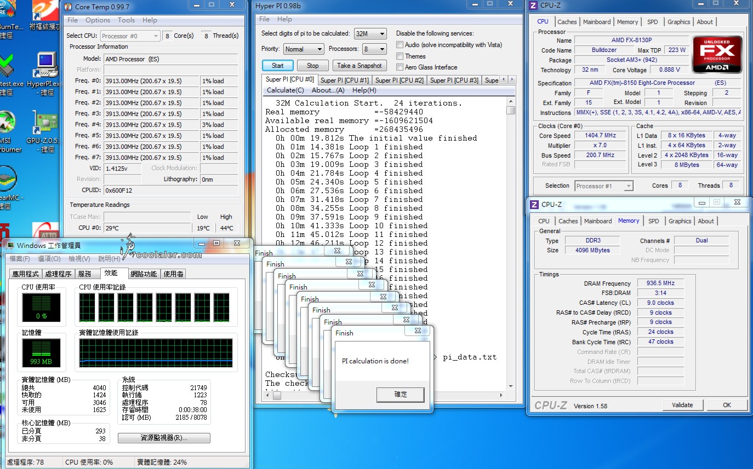
Task: Click the DRAM Frequency 936.5 MHz value
Action: tap(660, 283)
